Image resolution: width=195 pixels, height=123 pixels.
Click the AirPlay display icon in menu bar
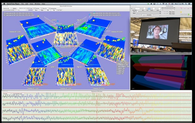[x=154, y=4]
